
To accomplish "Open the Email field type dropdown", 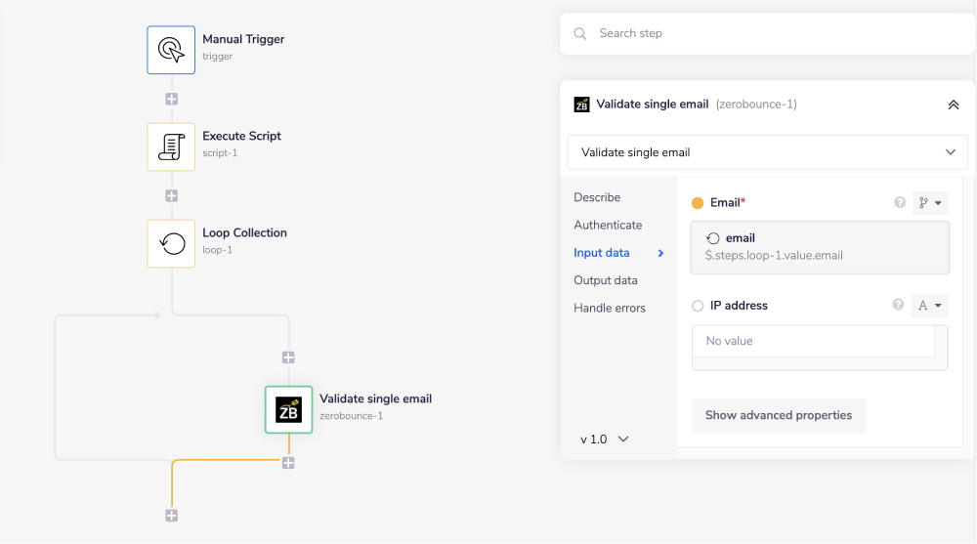I will [x=930, y=203].
